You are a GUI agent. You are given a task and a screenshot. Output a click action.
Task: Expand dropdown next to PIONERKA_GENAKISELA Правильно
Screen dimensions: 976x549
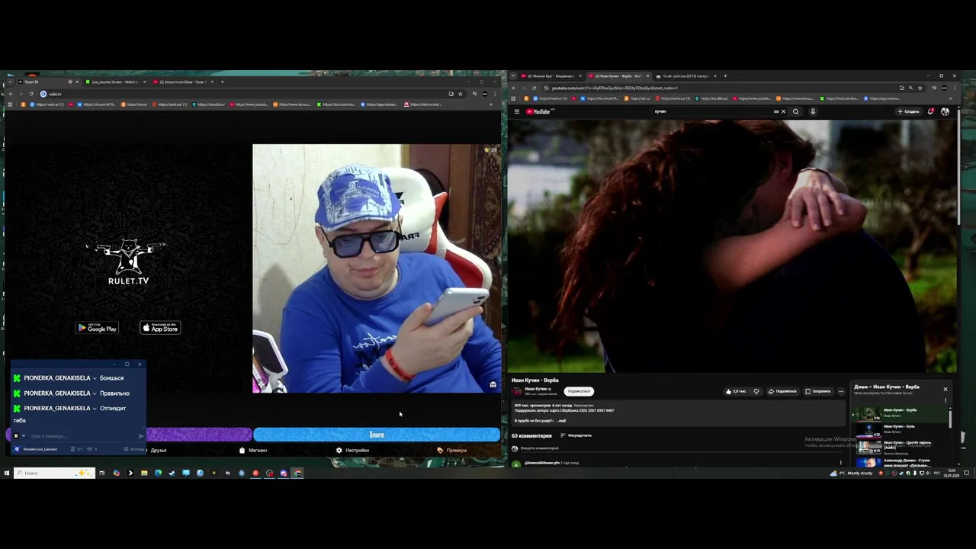pyautogui.click(x=95, y=393)
